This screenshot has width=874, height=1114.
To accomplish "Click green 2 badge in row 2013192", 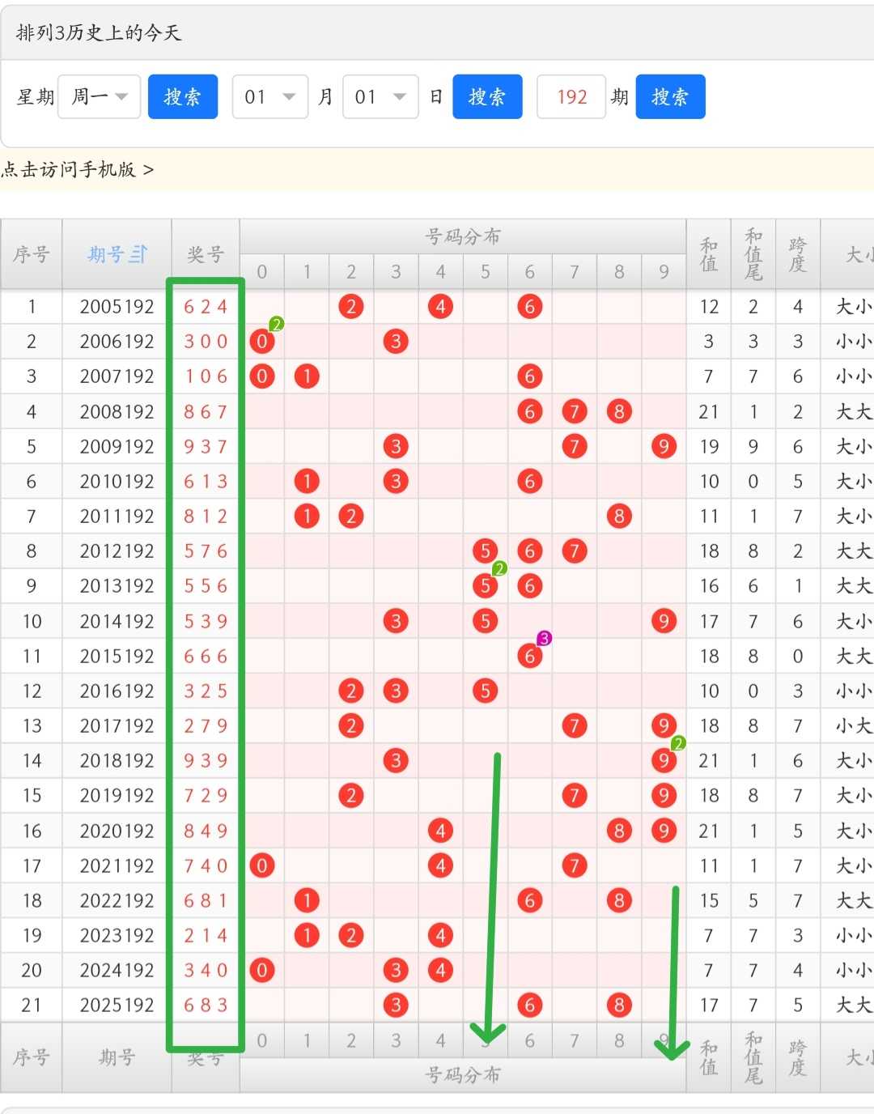I will coord(500,568).
